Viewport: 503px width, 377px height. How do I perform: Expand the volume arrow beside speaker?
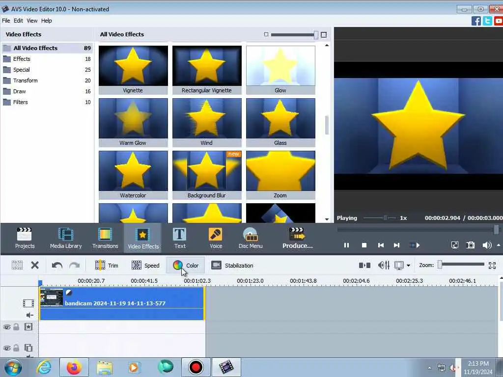coord(499,245)
